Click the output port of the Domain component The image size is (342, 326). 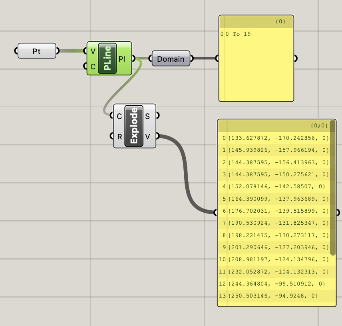pyautogui.click(x=191, y=58)
